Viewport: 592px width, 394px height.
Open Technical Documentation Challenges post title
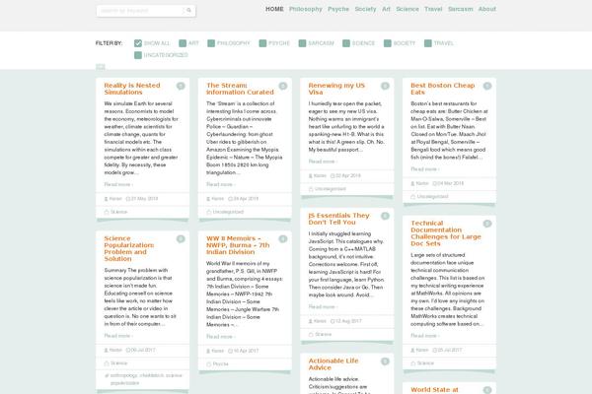pos(446,233)
